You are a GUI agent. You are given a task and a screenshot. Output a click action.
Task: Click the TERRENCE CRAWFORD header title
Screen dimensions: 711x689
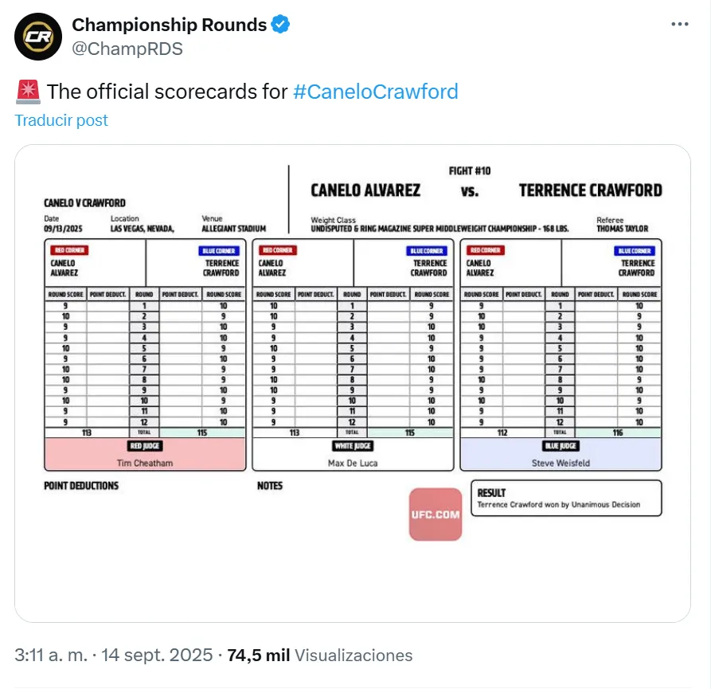pos(590,190)
